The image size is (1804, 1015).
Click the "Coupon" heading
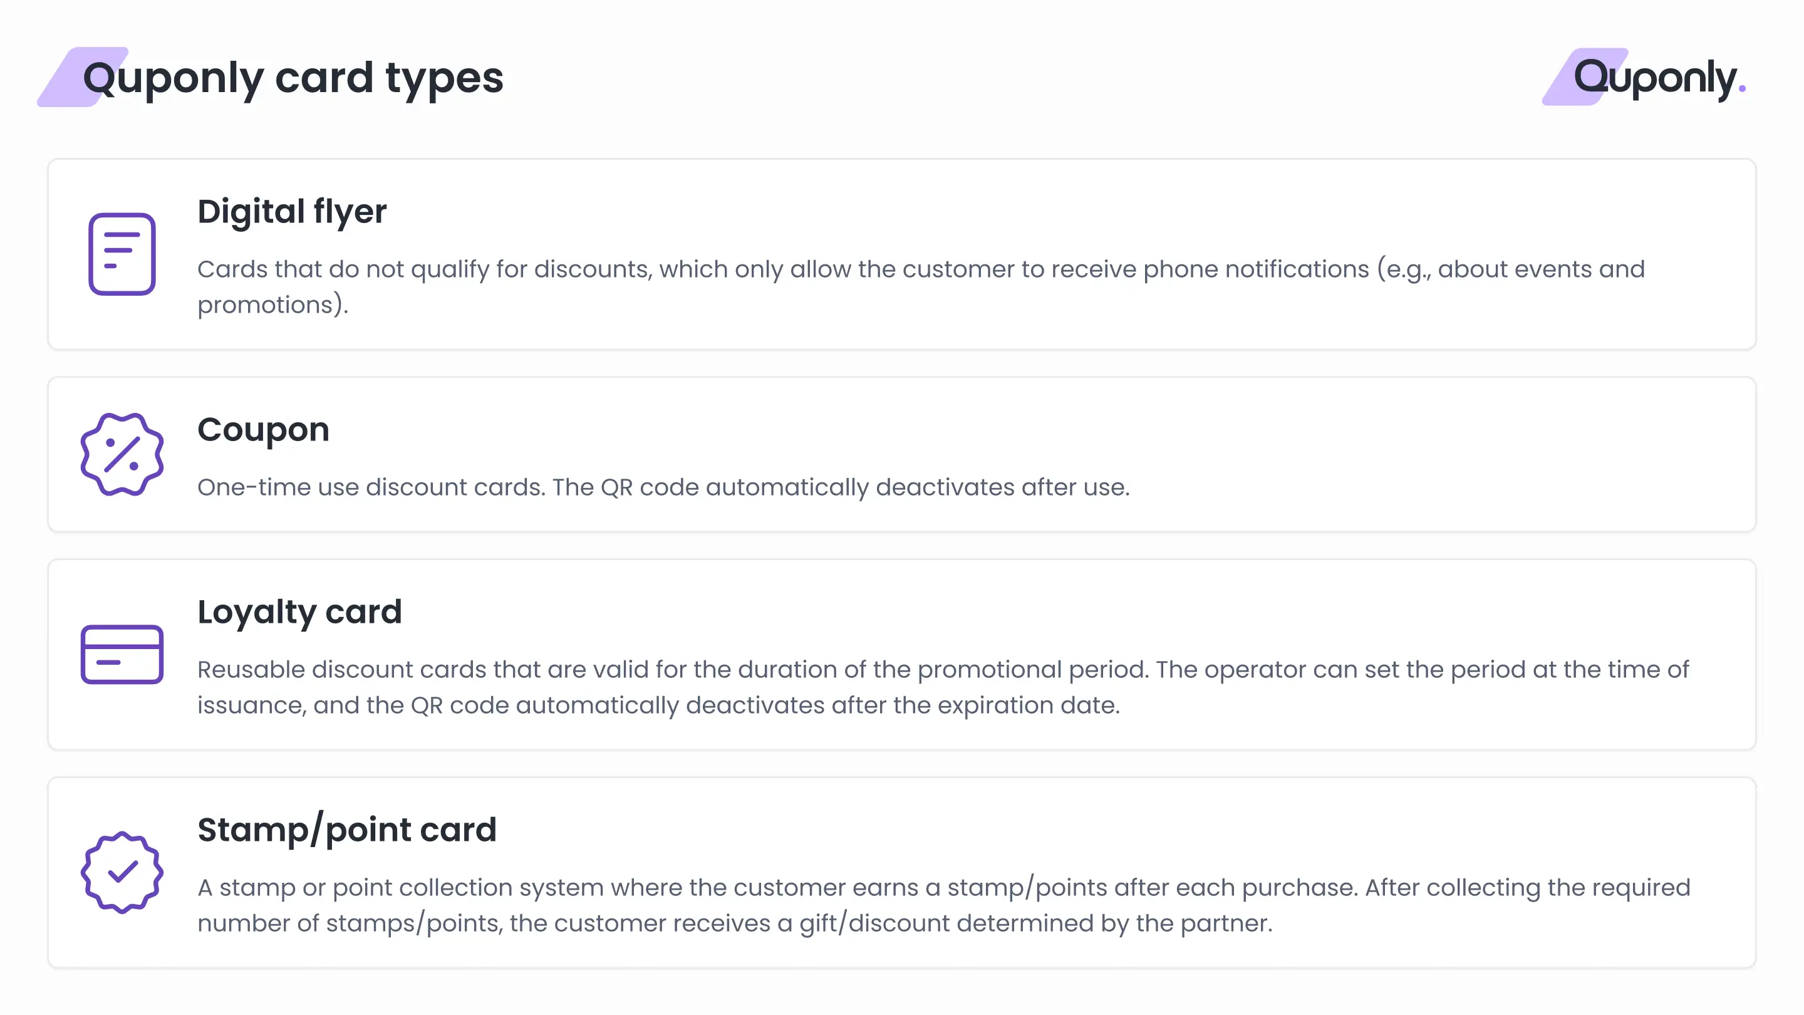263,429
